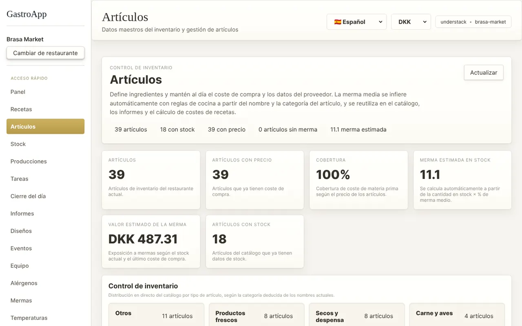Open the Alérgenos section
The image size is (522, 326).
click(x=45, y=283)
